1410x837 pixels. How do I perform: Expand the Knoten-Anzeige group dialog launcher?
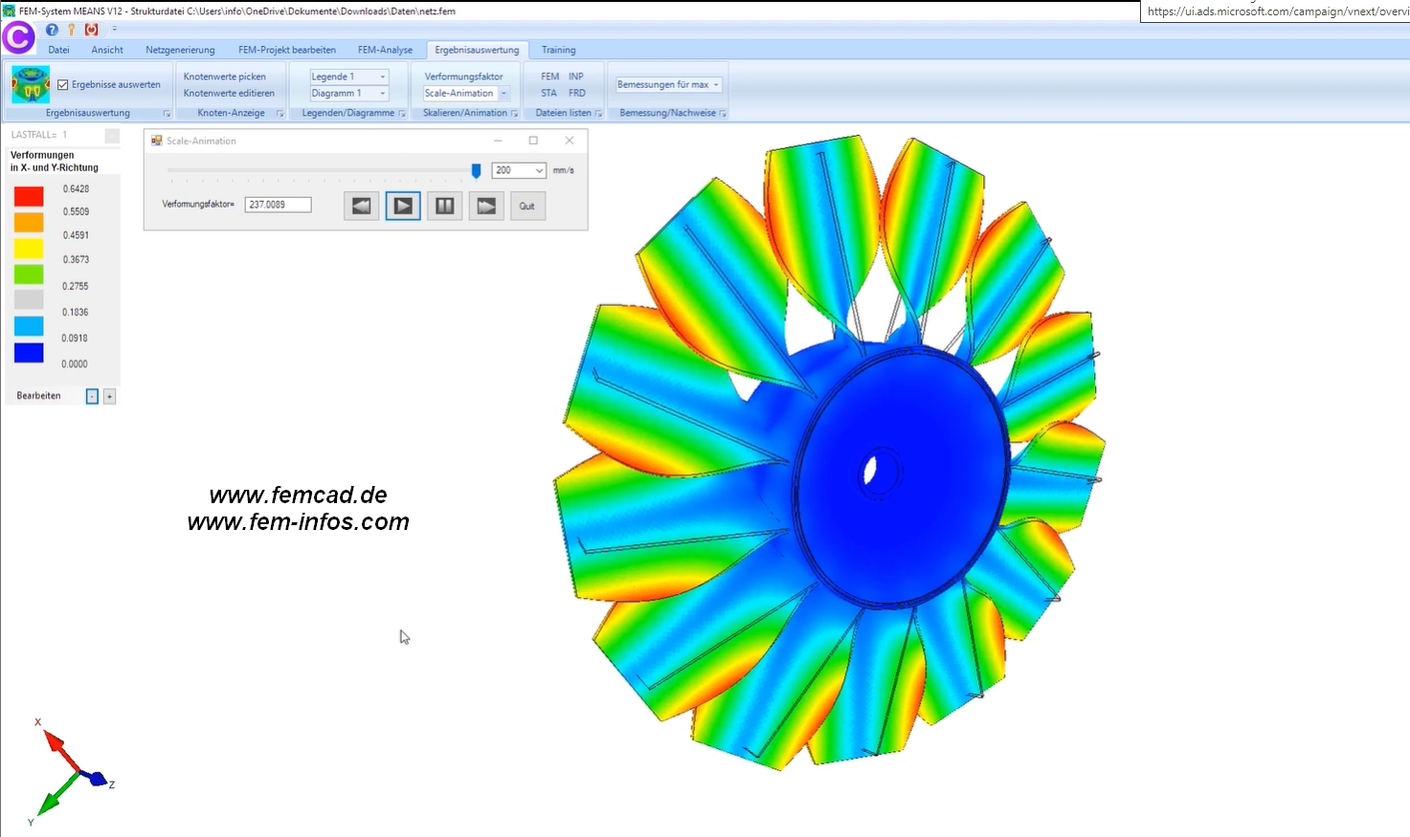[280, 114]
